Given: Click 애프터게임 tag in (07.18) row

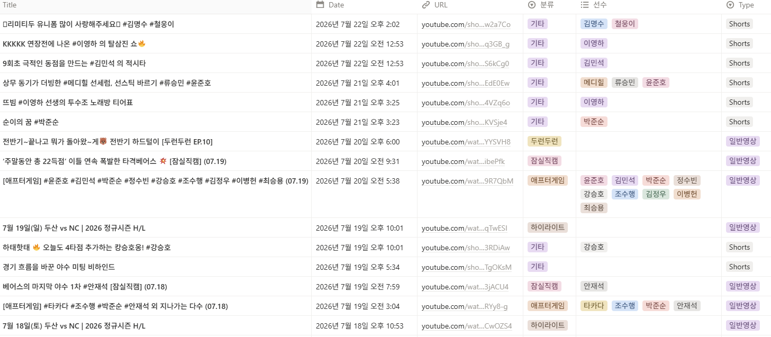Looking at the screenshot, I should click(548, 306).
